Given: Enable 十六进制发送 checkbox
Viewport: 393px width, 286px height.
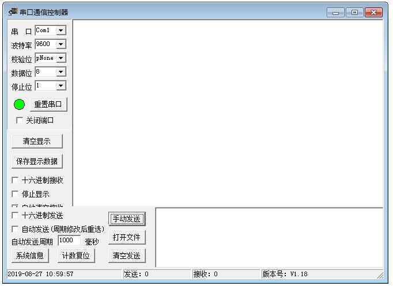Looking at the screenshot, I should tap(15, 215).
